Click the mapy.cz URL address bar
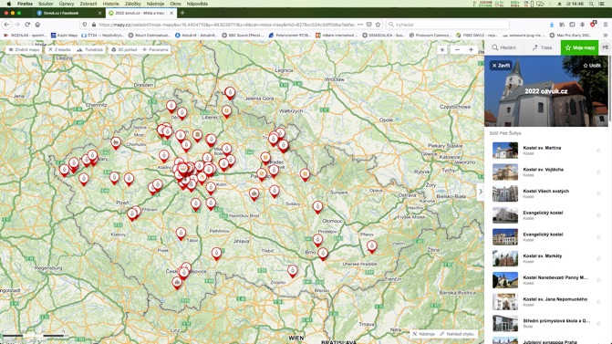The width and height of the screenshot is (612, 344). [x=226, y=25]
